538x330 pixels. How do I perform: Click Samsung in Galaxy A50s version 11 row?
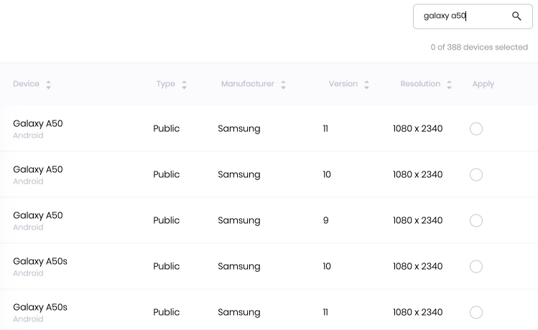click(239, 313)
